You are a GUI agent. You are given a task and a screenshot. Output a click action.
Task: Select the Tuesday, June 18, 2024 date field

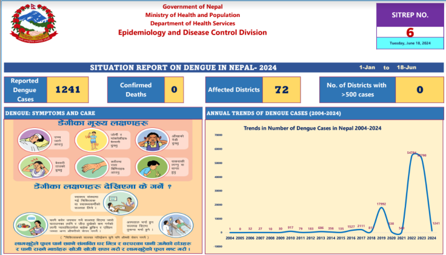410,43
